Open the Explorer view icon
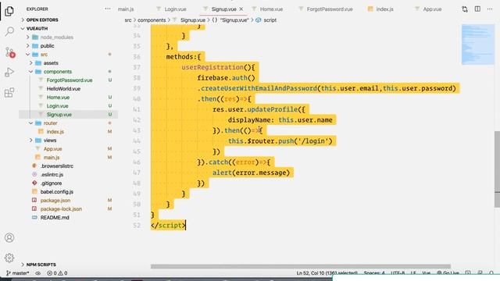The width and height of the screenshot is (500, 281). pos(9,11)
